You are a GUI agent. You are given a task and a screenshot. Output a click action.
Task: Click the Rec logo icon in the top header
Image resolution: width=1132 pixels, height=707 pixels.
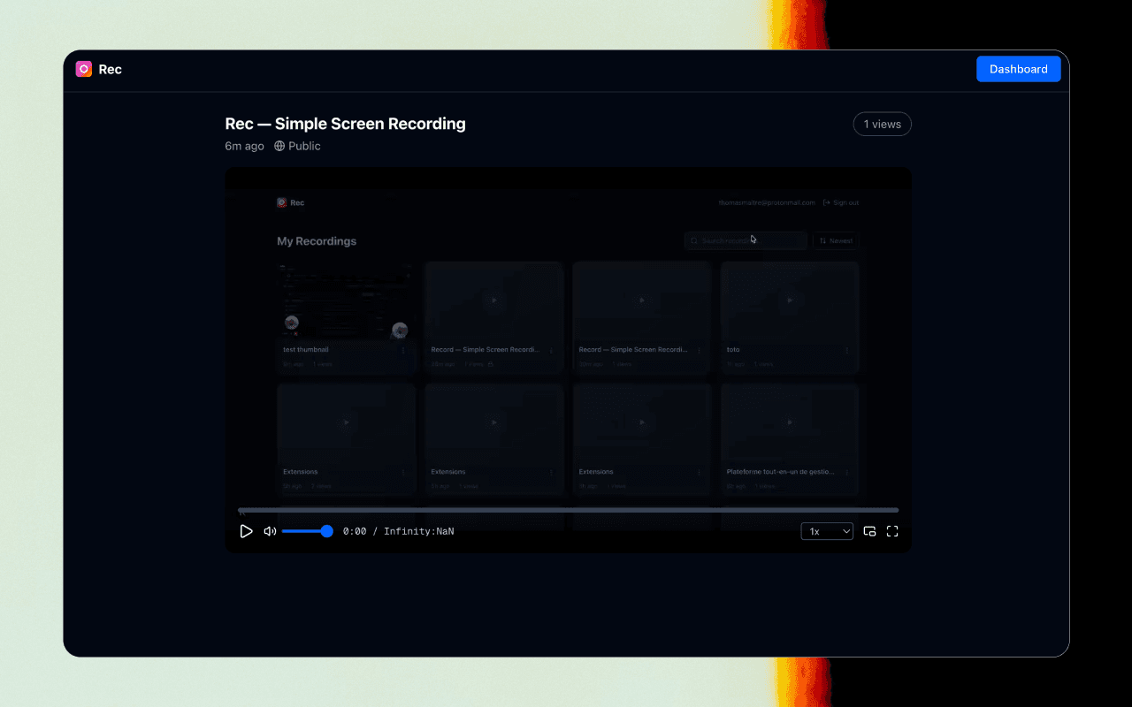pyautogui.click(x=84, y=68)
